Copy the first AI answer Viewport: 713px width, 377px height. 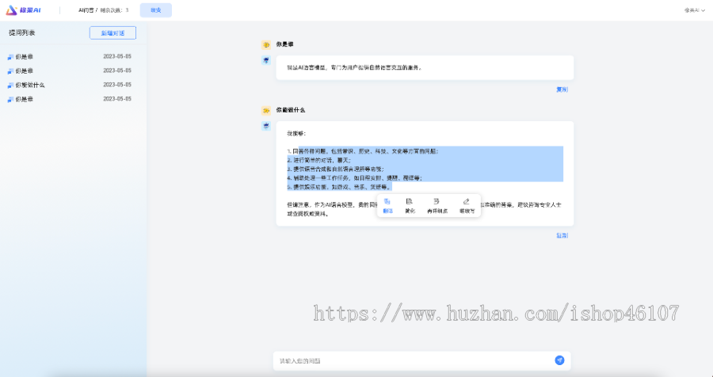(562, 89)
